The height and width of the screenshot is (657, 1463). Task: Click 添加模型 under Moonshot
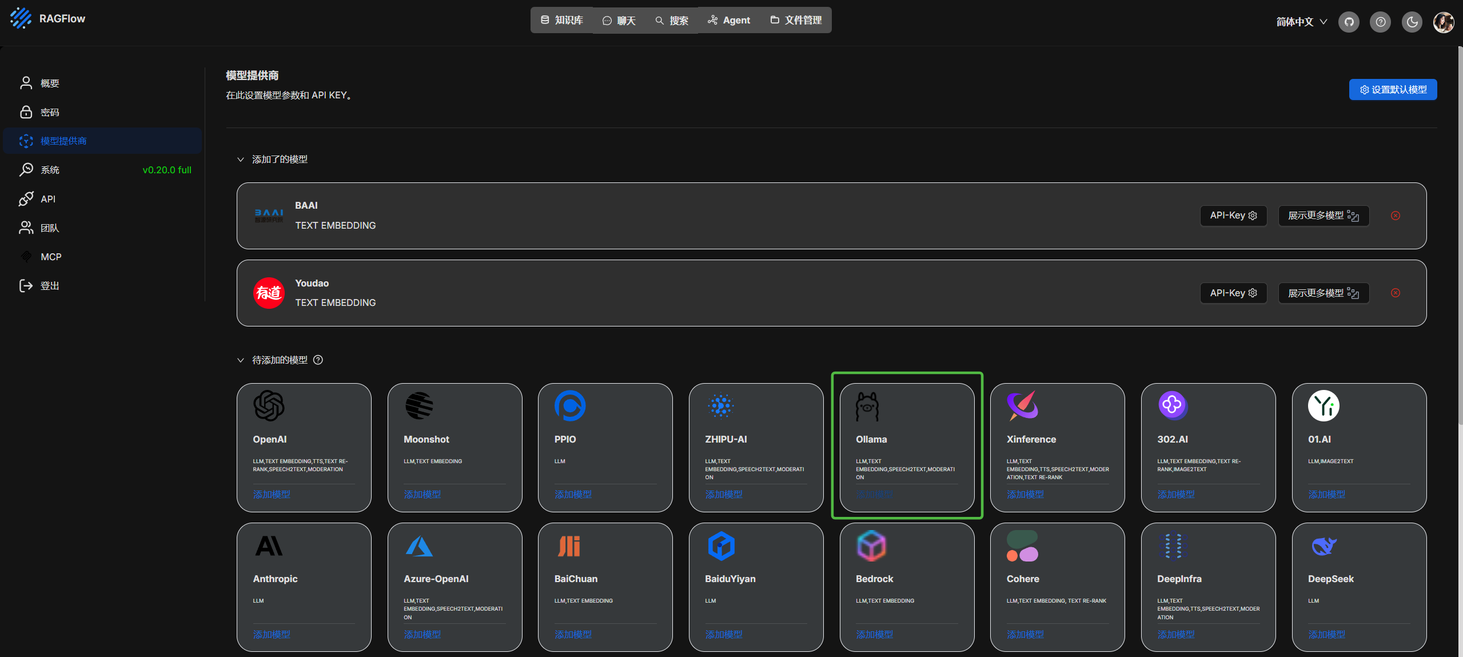pyautogui.click(x=422, y=494)
